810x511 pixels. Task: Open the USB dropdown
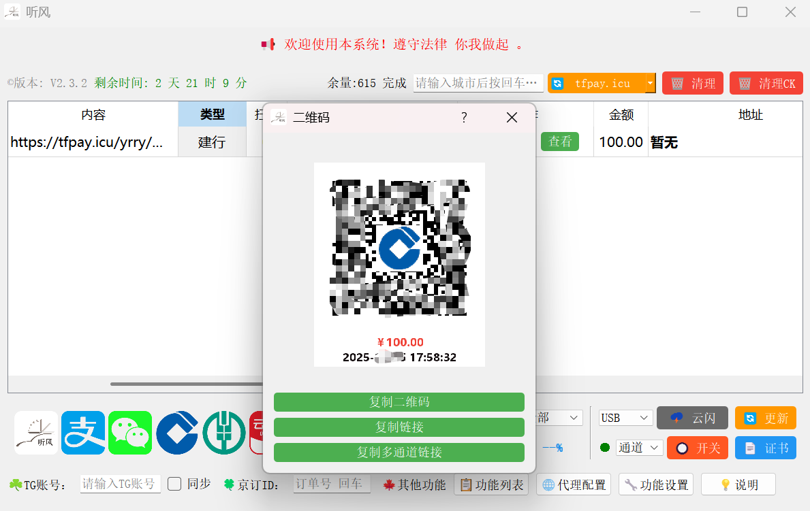(625, 418)
